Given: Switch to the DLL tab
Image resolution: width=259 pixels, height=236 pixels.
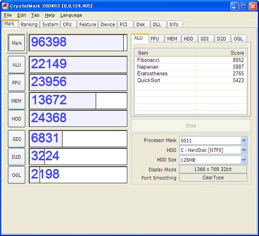Looking at the screenshot, I should (158, 24).
